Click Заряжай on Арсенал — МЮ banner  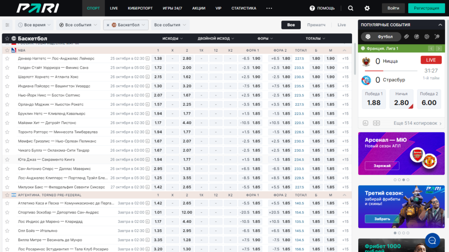(382, 166)
